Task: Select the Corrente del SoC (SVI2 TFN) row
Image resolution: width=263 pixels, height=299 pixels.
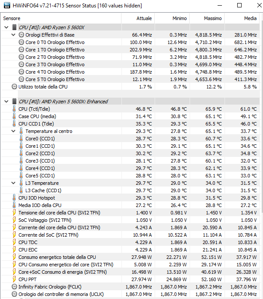Action: click(130, 235)
